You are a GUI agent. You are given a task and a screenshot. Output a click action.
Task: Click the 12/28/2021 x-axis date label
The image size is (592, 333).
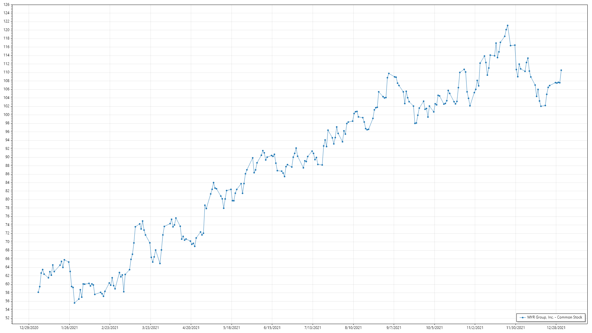pos(556,328)
